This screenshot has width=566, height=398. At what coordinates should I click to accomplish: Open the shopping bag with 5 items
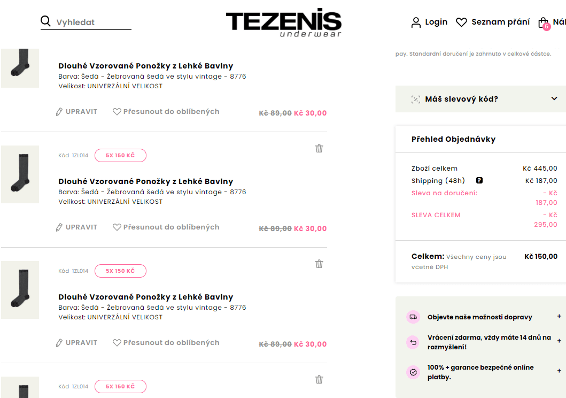pos(544,23)
